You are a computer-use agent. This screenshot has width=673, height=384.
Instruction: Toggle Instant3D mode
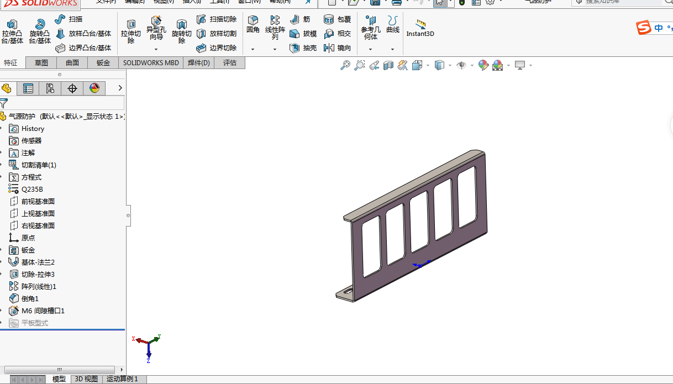tap(420, 28)
